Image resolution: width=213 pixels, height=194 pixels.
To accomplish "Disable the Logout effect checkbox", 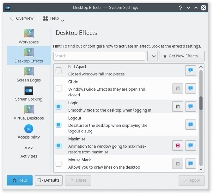I will (x=58, y=125).
